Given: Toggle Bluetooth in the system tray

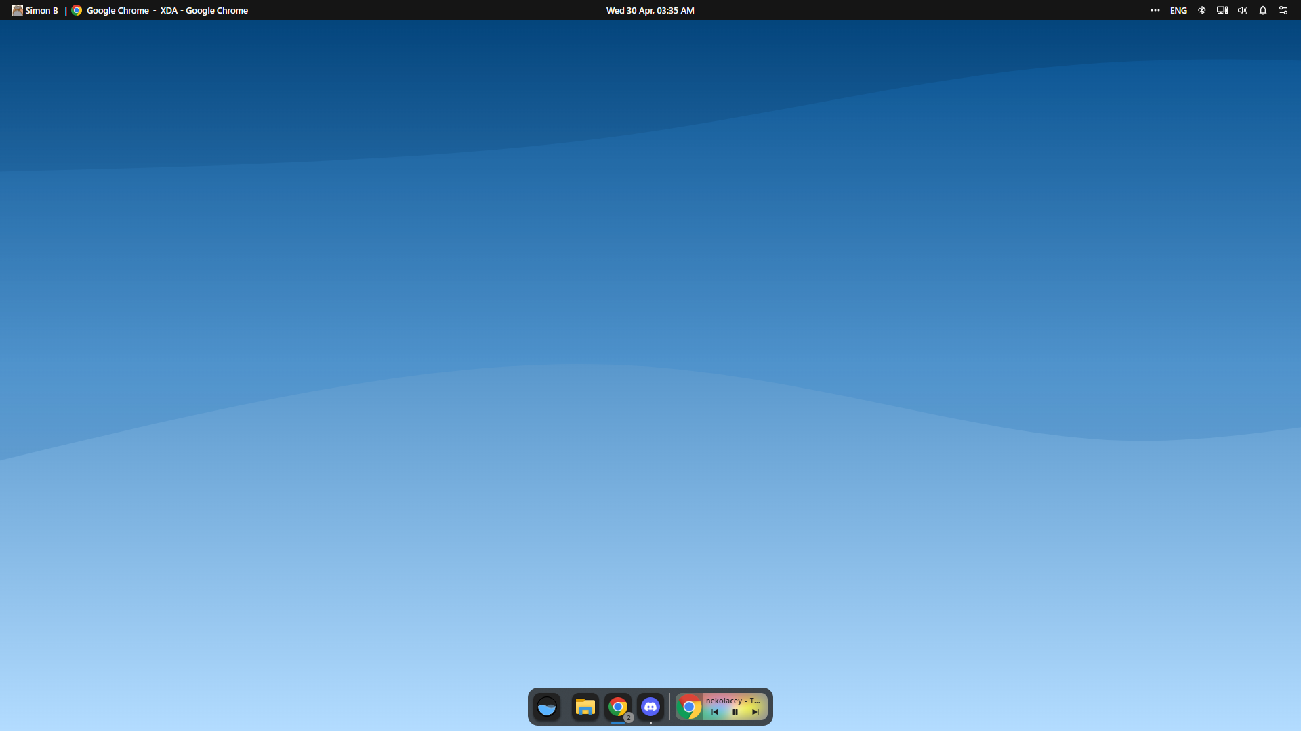Looking at the screenshot, I should tap(1202, 10).
